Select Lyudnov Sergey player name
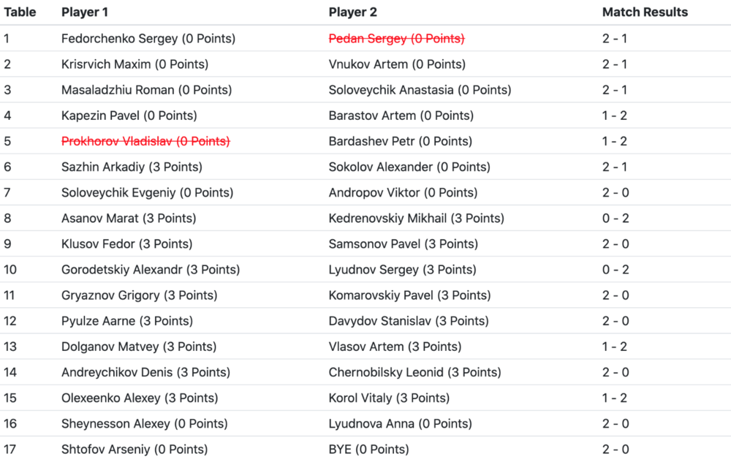The image size is (731, 473). click(402, 270)
